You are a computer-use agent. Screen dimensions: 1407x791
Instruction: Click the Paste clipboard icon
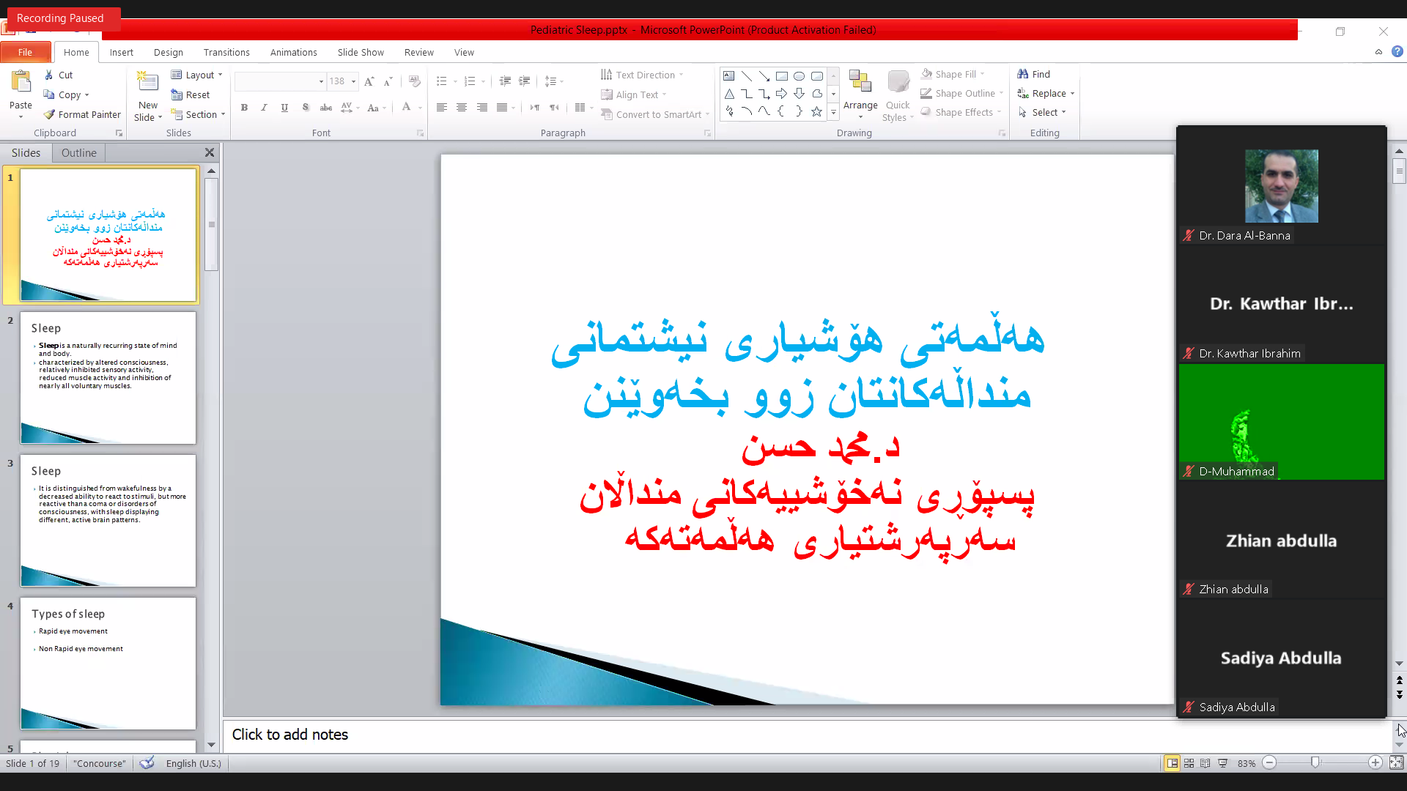pos(21,82)
